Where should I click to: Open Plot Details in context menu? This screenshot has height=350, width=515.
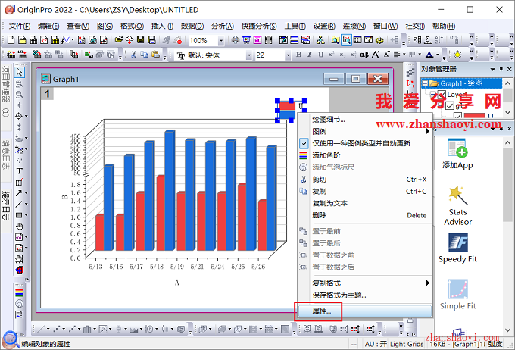click(364, 119)
